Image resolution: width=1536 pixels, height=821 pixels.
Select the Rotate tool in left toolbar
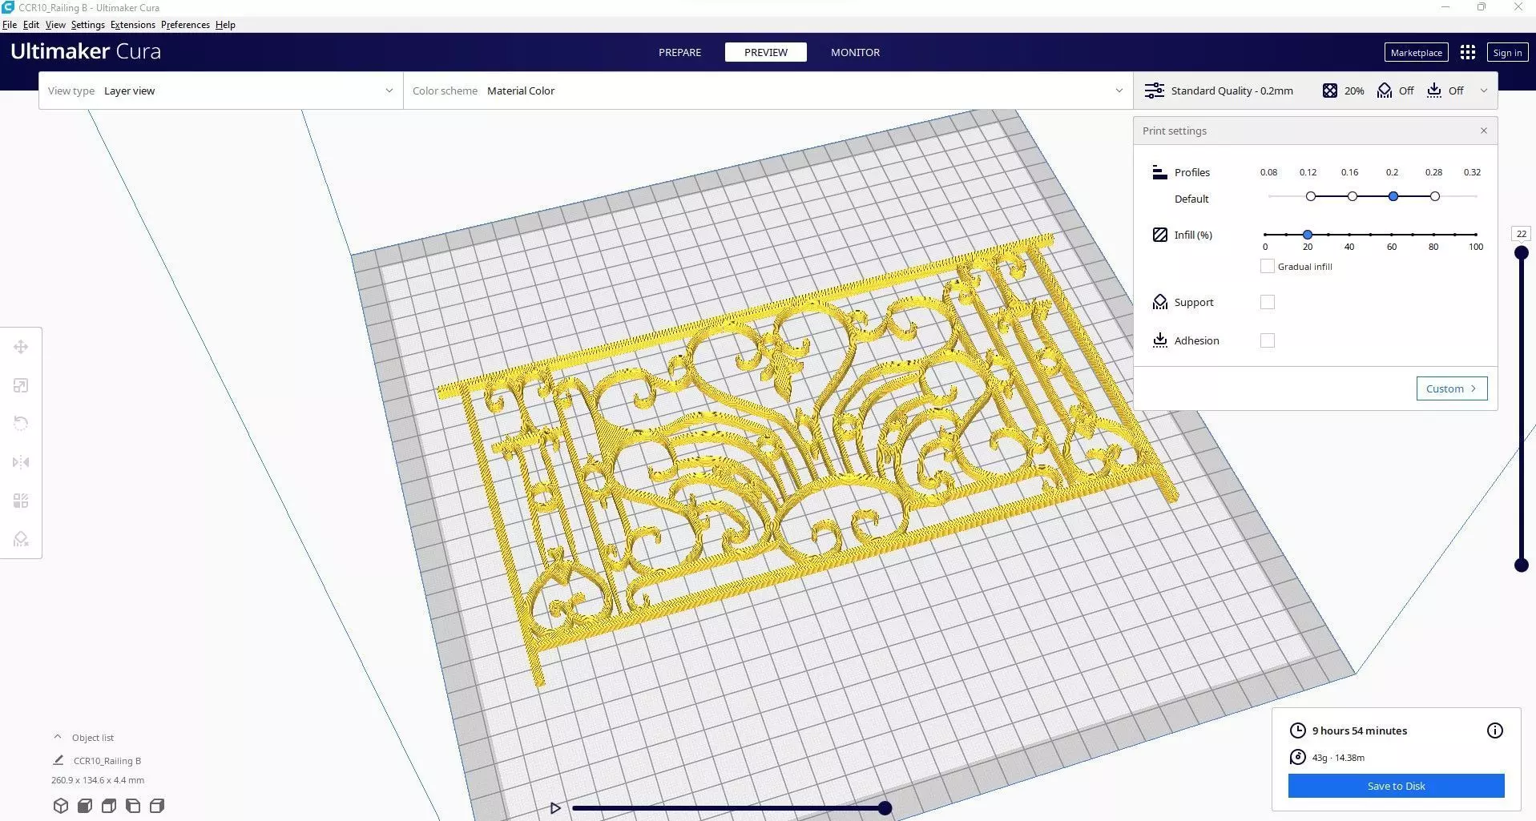click(x=21, y=424)
